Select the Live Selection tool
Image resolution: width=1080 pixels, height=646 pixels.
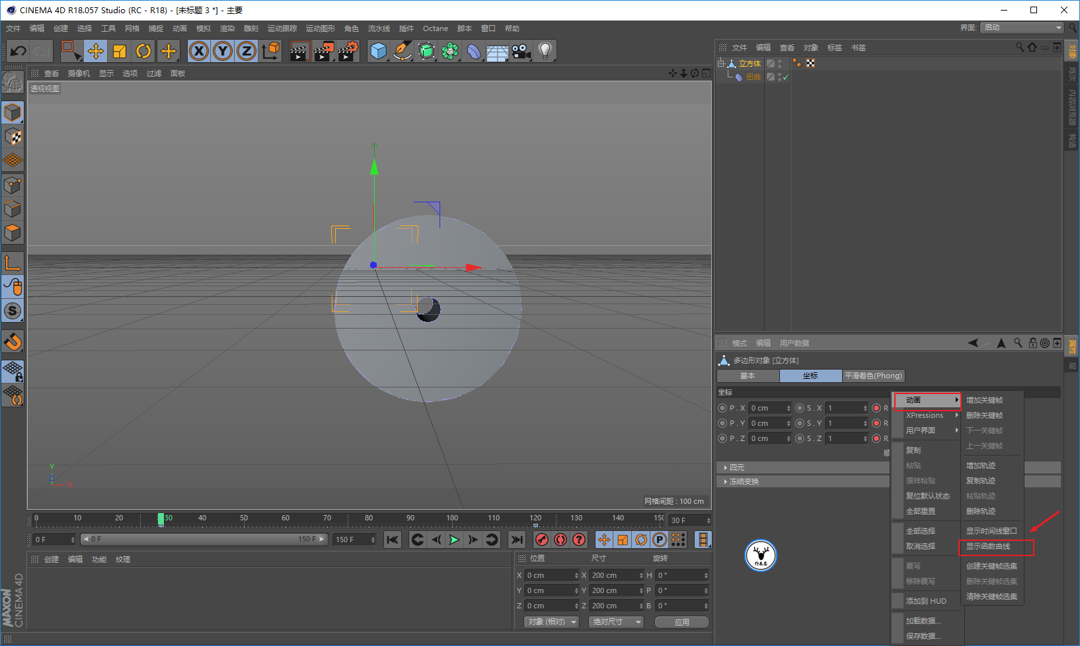(71, 51)
